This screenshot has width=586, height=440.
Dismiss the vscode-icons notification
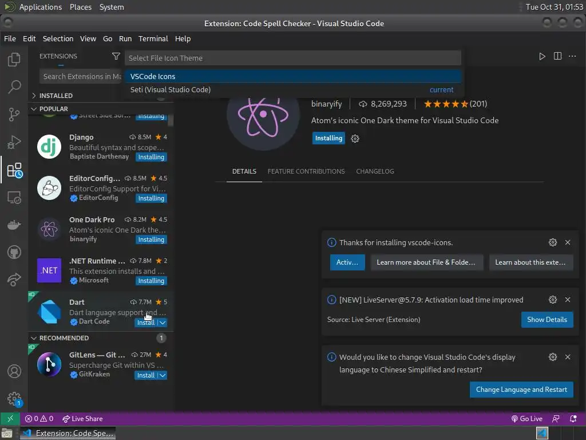[x=568, y=242]
